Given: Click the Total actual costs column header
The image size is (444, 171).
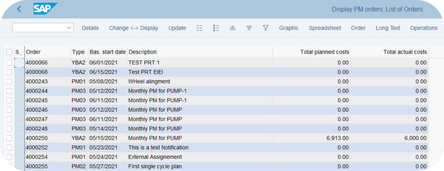Looking at the screenshot, I should [389, 52].
